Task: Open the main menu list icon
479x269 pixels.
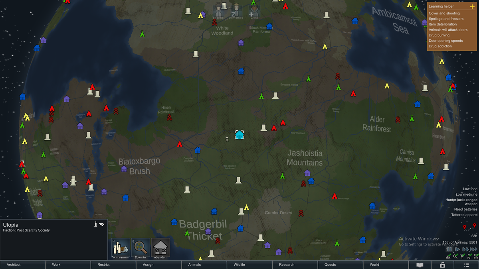Action: tap(467, 265)
